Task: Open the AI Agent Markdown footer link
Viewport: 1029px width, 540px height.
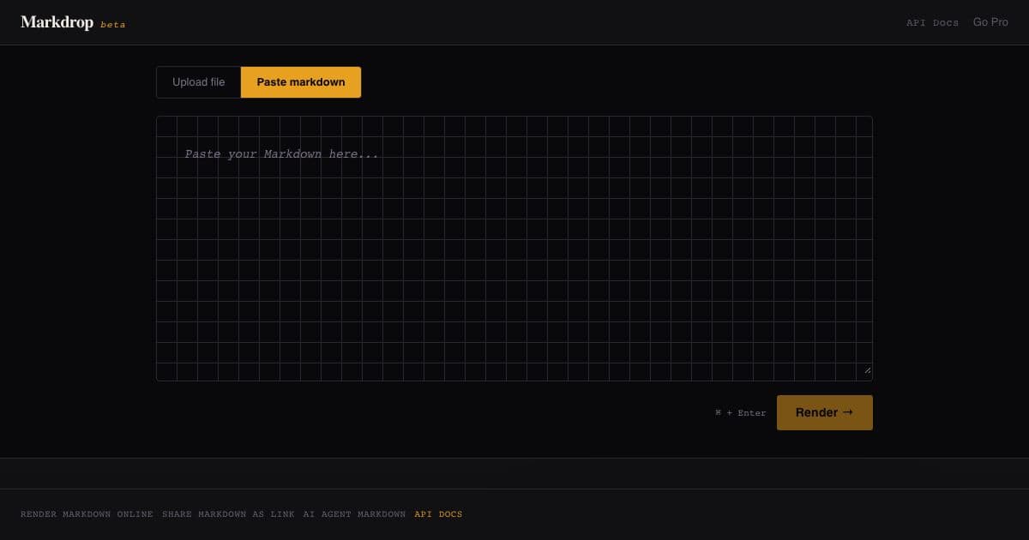Action: coord(354,514)
